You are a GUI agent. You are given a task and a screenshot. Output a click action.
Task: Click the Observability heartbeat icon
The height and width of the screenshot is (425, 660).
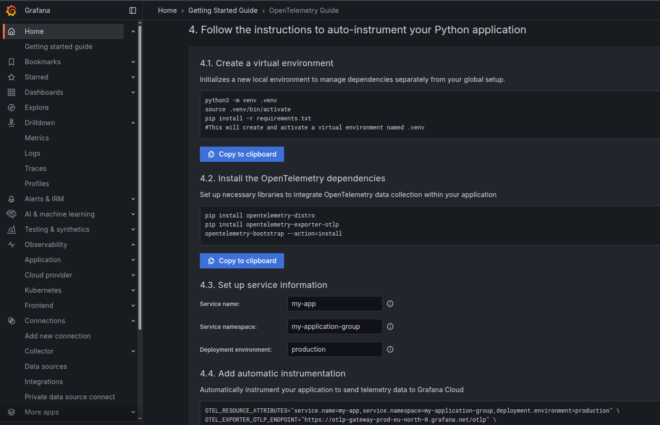pos(11,245)
